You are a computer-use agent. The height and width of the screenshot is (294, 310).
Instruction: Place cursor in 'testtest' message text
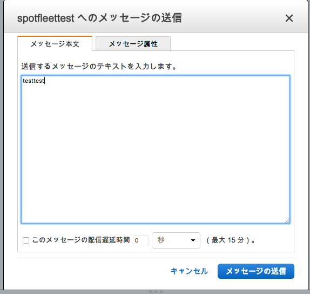(x=33, y=81)
